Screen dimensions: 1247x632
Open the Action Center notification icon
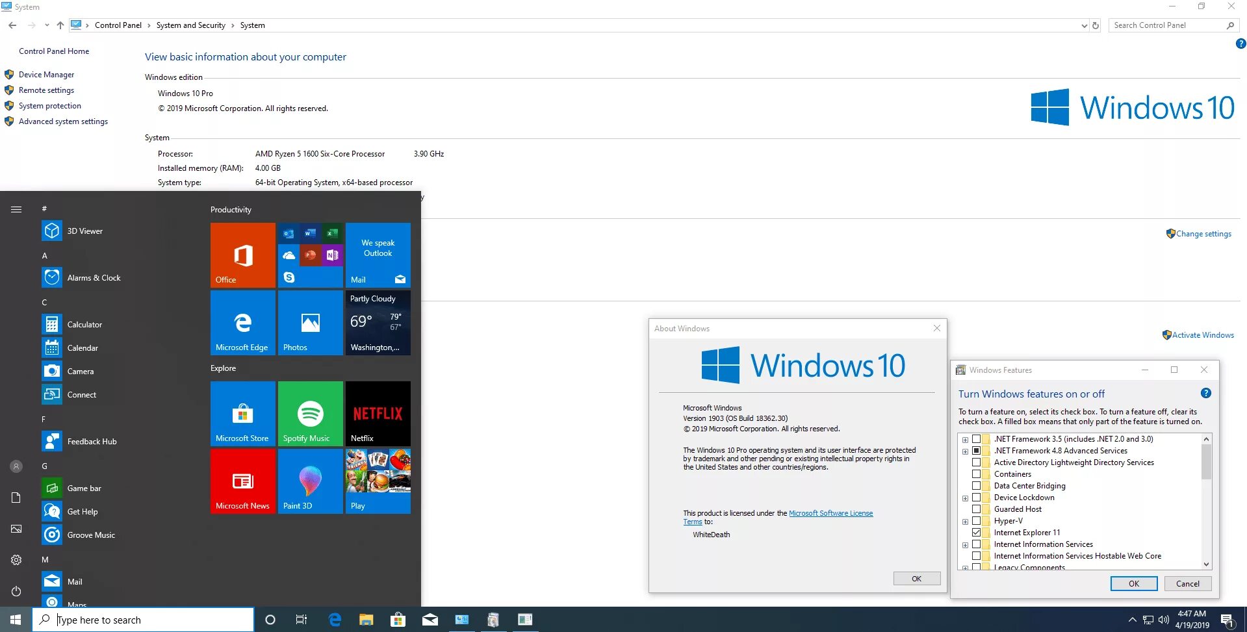(1227, 620)
